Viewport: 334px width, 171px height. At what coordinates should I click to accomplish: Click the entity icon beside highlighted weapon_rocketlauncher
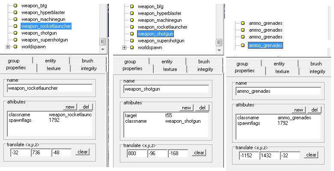tap(15, 26)
